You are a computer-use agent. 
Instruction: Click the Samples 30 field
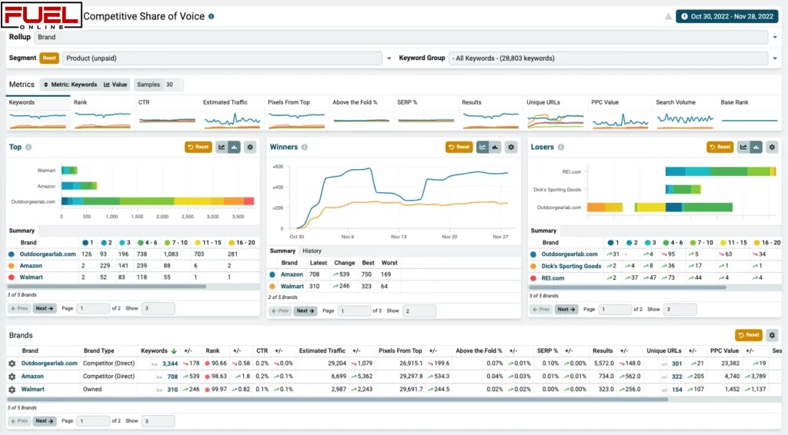(159, 85)
